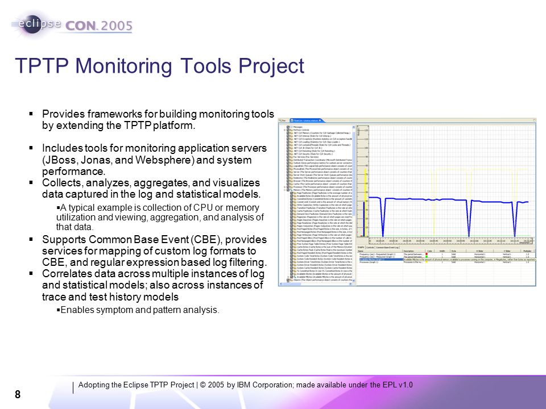Toggle the Memory checkbox
This screenshot has height=409, width=546.
click(x=288, y=190)
